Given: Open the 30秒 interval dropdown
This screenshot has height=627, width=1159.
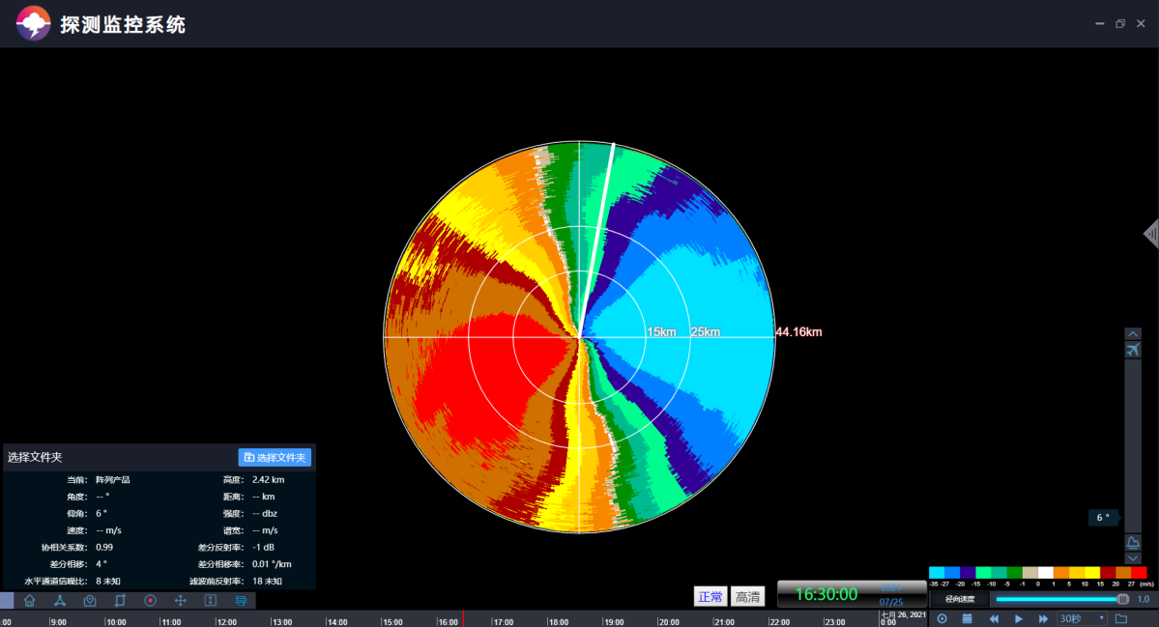Looking at the screenshot, I should tap(1082, 618).
